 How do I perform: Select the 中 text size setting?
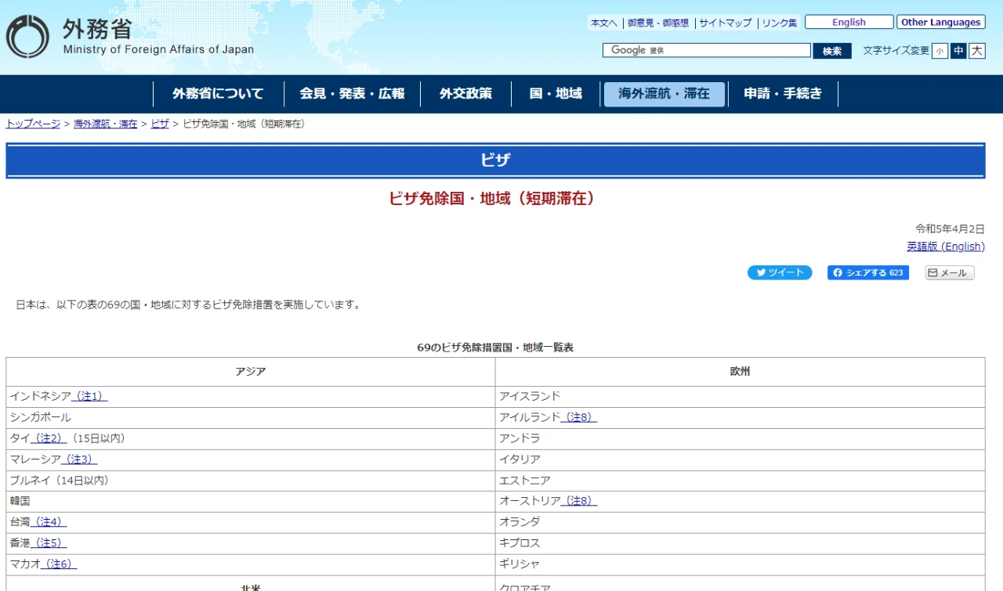tap(958, 49)
